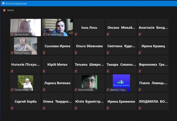Click muted mic icon on Светлана Куди tile
Screen dimensions: 177x121
108,52
